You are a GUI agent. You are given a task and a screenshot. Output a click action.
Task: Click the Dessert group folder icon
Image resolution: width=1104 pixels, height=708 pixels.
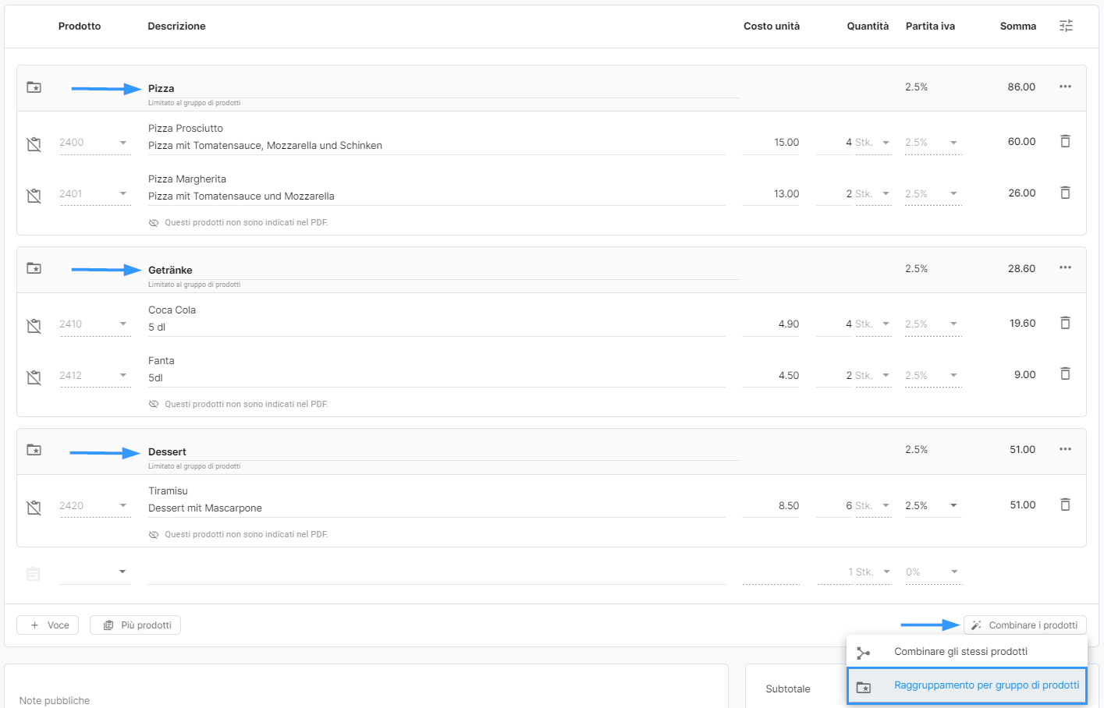pyautogui.click(x=34, y=450)
